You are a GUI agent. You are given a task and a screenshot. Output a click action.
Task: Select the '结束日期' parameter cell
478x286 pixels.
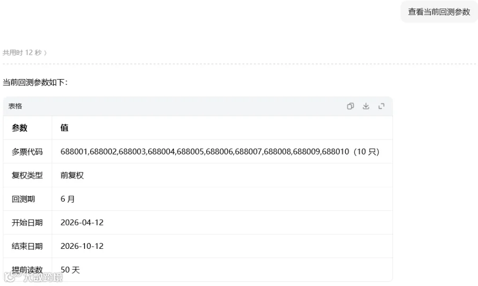[27, 246]
